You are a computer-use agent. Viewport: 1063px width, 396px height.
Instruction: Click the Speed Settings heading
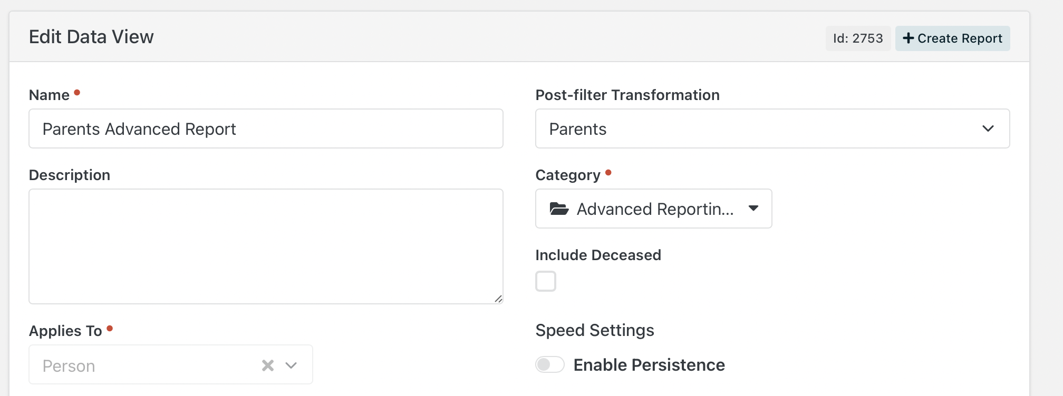595,330
